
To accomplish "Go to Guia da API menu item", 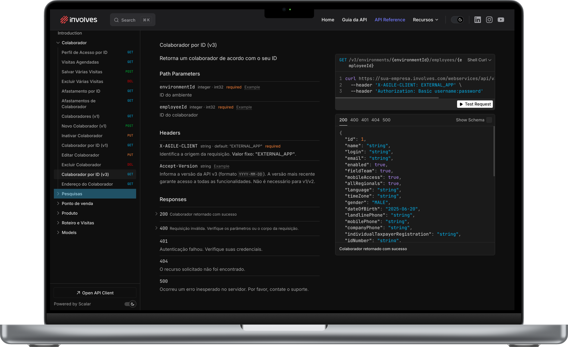I will 354,20.
